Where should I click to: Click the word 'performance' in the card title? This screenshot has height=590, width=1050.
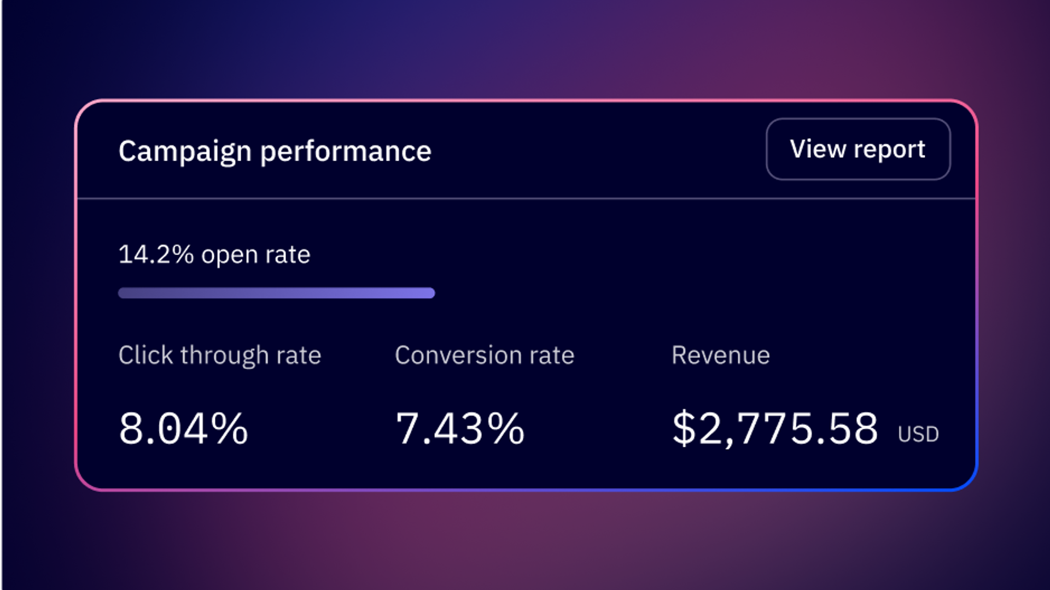346,151
